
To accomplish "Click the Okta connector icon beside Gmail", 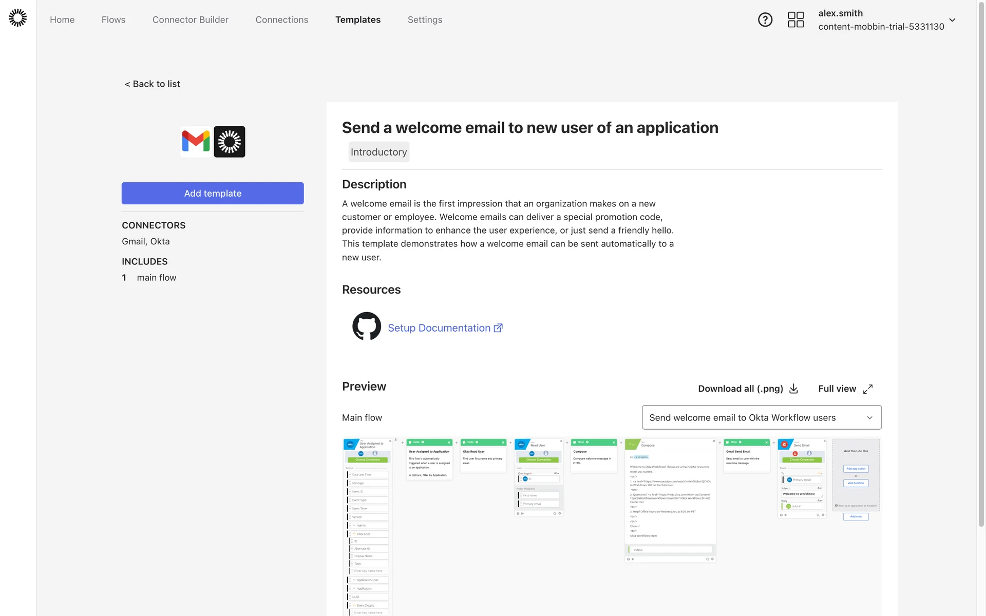I will pos(230,142).
